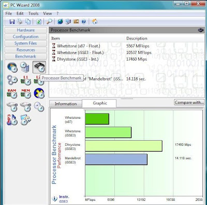207x205 pixels.
Task: Run the CD/DVD disc benchmark icon
Action: [x=39, y=106]
